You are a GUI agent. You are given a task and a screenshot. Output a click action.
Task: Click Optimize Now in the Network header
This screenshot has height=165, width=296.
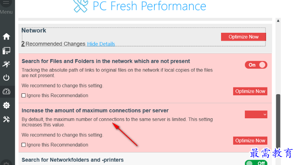(x=243, y=37)
